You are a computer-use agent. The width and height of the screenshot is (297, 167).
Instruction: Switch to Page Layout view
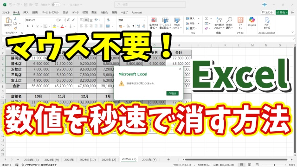coord(249,165)
